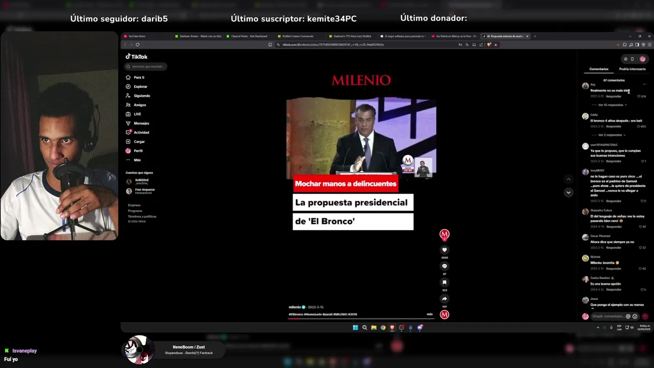Open the Más options in TikTok sidebar

click(x=133, y=160)
